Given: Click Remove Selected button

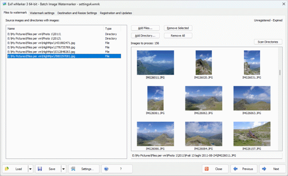Looking at the screenshot, I should tap(178, 28).
